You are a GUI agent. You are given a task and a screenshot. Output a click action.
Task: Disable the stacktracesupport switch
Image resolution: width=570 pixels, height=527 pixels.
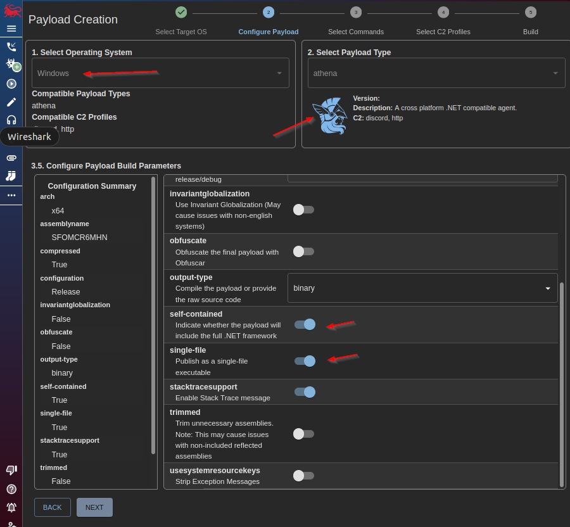coord(305,392)
